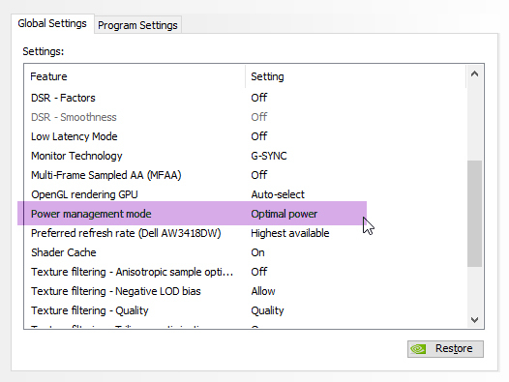Image resolution: width=509 pixels, height=382 pixels.
Task: Open the Texture filtering Quality value
Action: 267,310
